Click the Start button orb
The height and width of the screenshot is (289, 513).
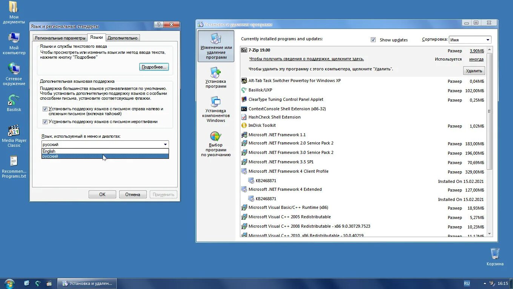pyautogui.click(x=9, y=283)
